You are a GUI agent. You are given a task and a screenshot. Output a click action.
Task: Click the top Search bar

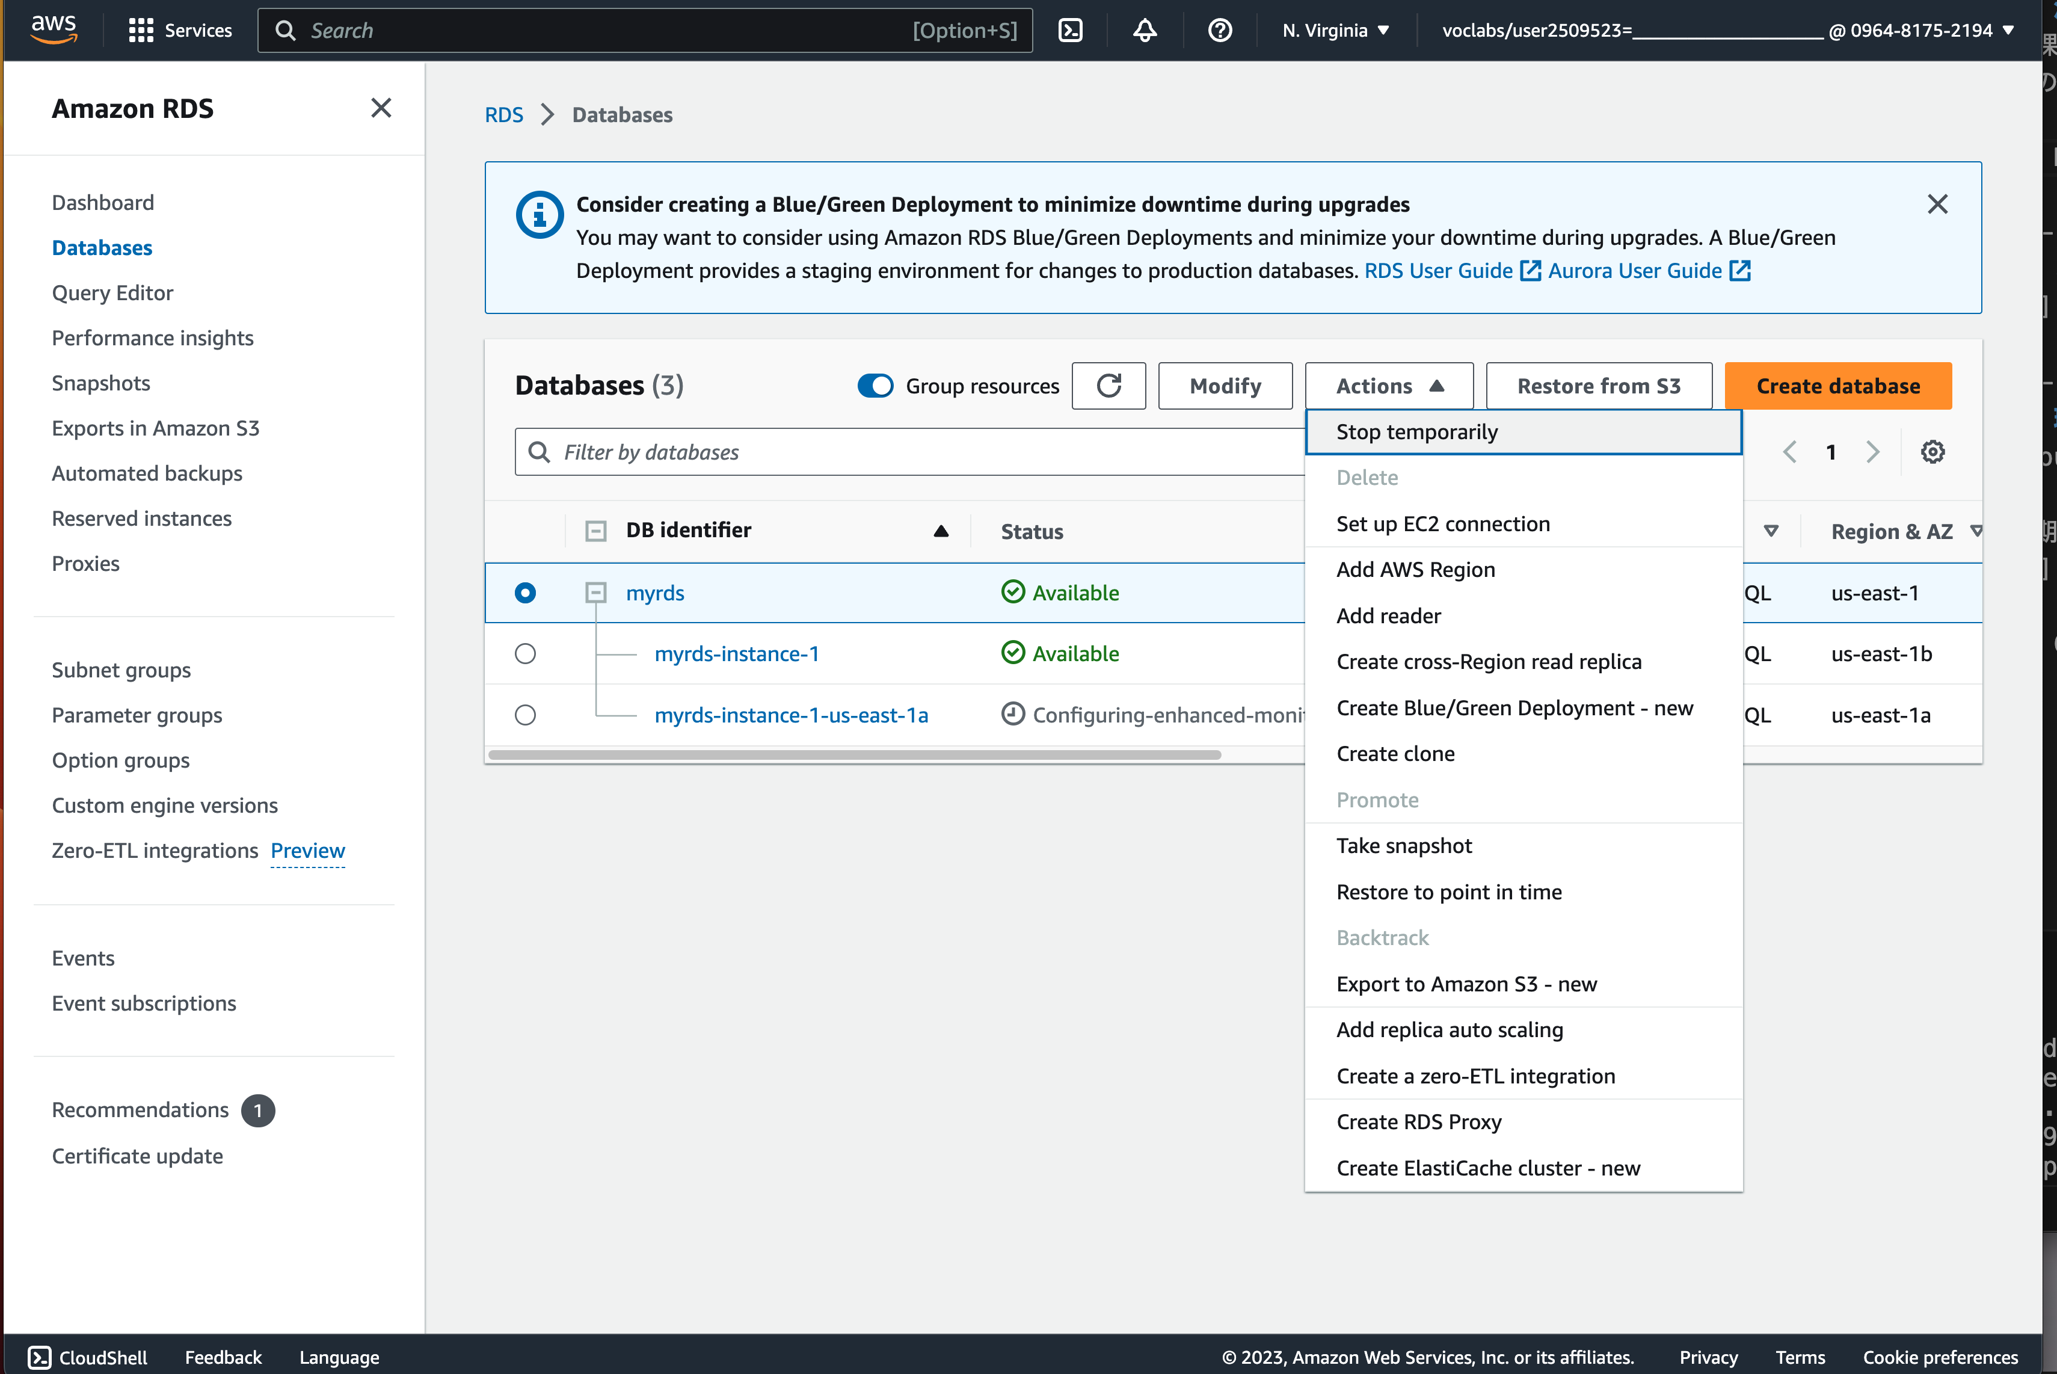(645, 31)
